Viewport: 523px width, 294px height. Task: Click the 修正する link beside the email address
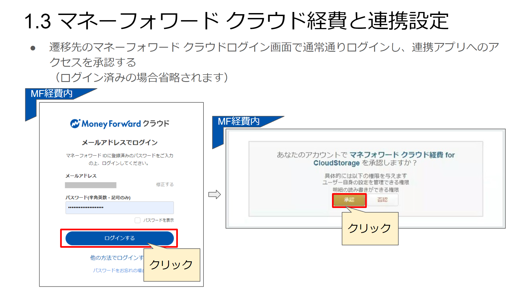(x=165, y=185)
